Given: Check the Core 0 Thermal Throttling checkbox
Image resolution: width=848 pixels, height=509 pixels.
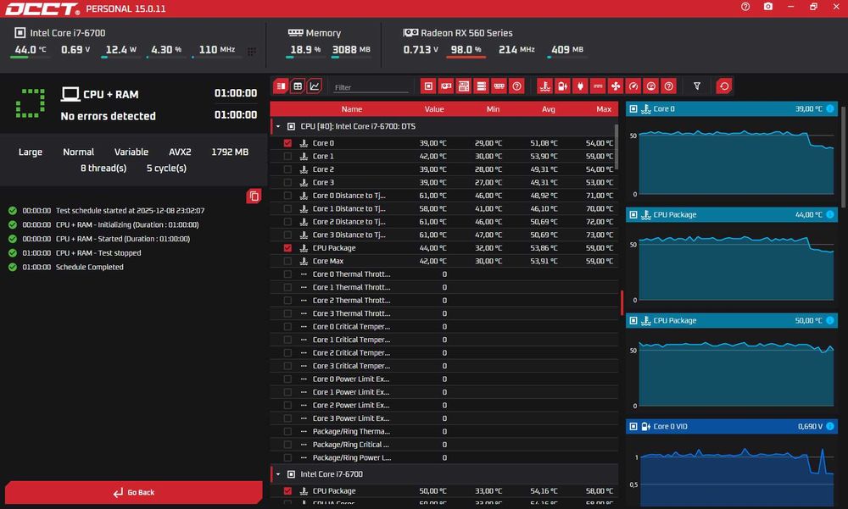Looking at the screenshot, I should [287, 274].
